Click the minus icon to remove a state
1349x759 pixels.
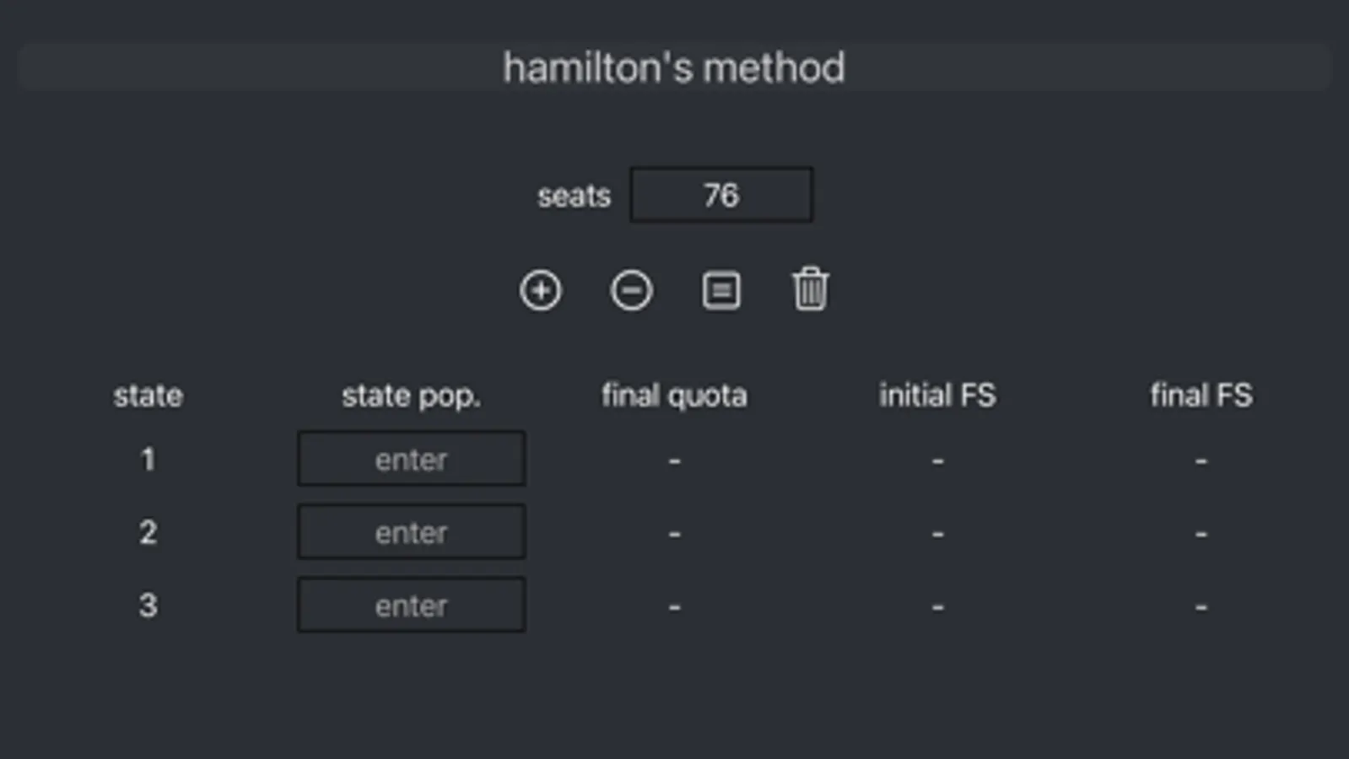click(x=631, y=291)
